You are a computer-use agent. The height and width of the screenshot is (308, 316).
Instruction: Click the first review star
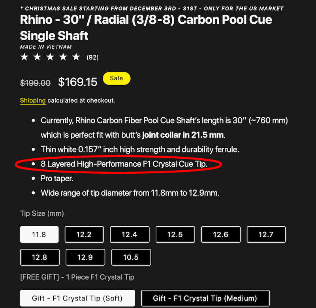pos(24,57)
